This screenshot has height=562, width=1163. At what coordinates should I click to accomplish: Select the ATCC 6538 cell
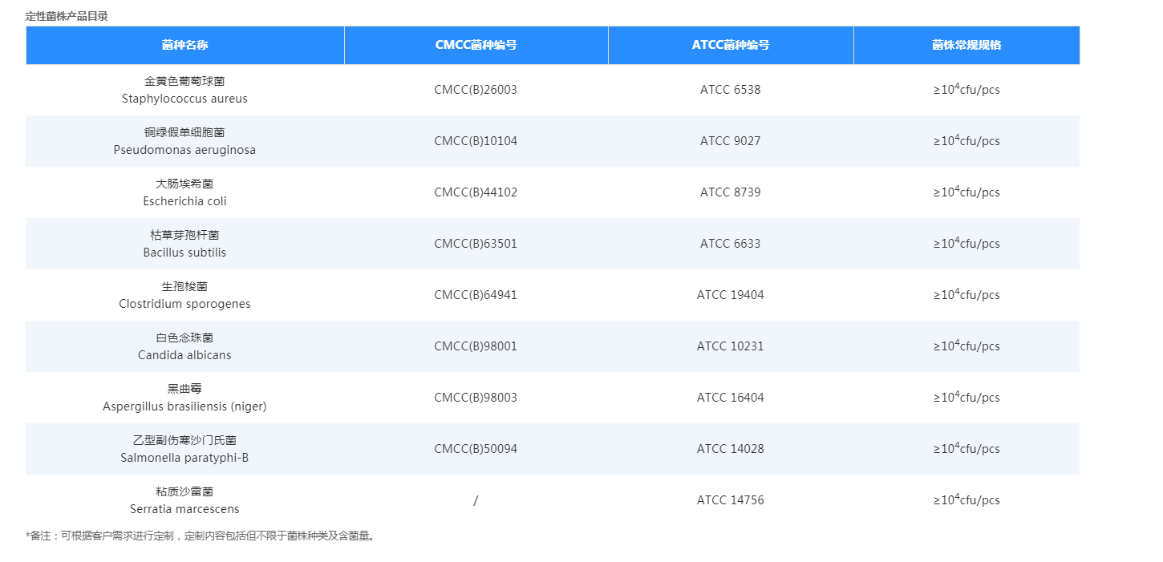[731, 90]
